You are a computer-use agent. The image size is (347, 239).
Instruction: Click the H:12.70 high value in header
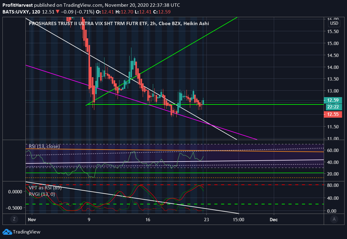click(x=124, y=12)
